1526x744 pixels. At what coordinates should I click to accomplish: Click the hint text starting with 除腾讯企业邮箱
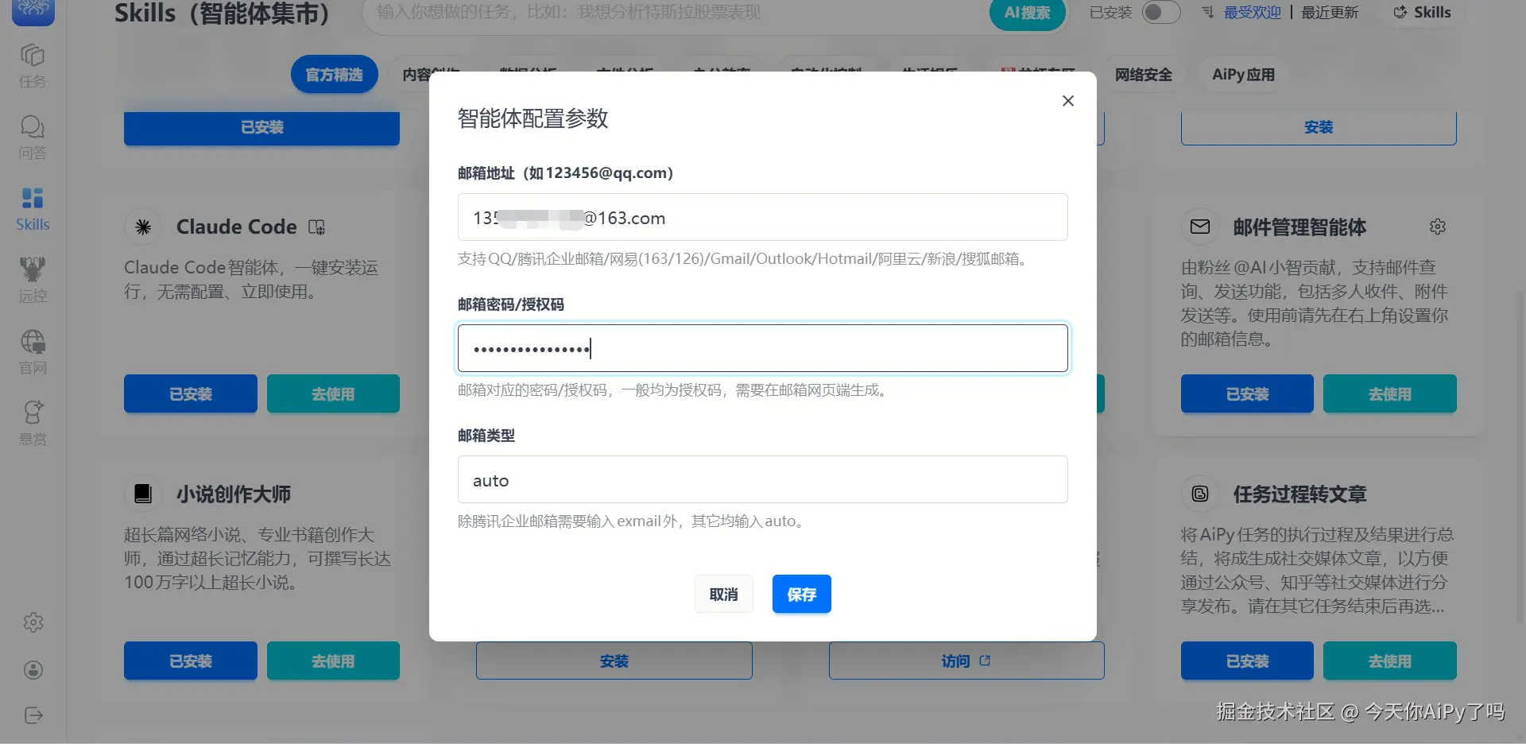633,521
